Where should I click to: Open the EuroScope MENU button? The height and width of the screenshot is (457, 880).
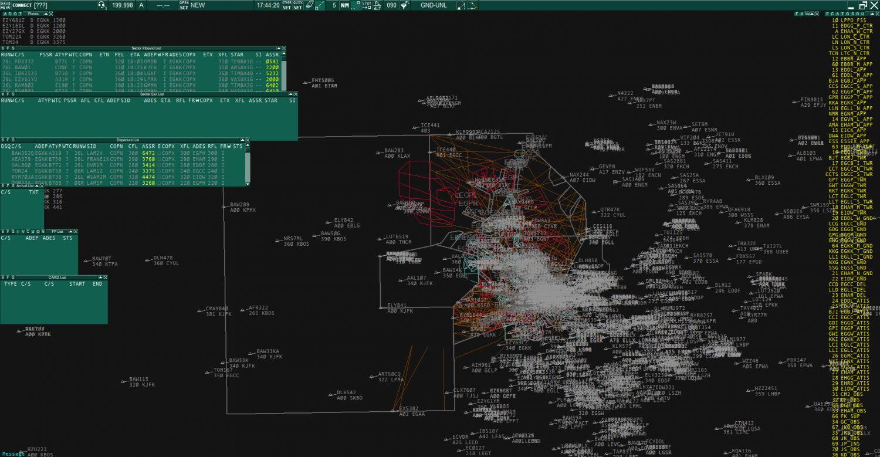[5, 5]
